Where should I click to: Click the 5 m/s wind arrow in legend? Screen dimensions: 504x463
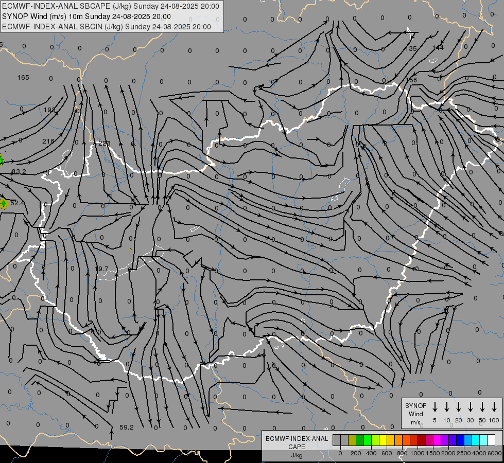(x=435, y=407)
